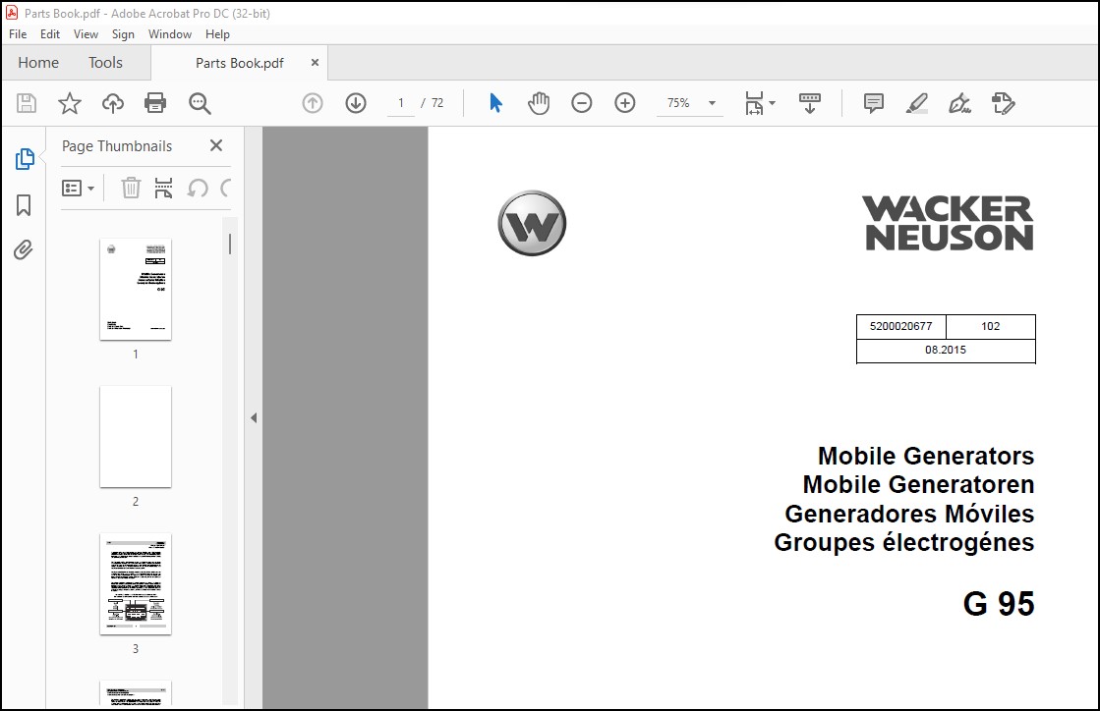Screen dimensions: 1100x711
Task: Collapse the navigation pane arrow
Action: pyautogui.click(x=254, y=418)
